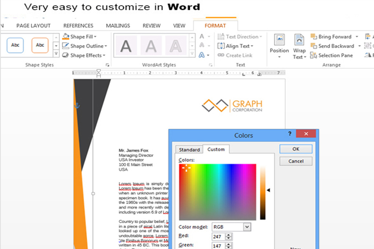Open the Selection Pane
Image resolution: width=374 pixels, height=249 pixels.
click(x=332, y=55)
